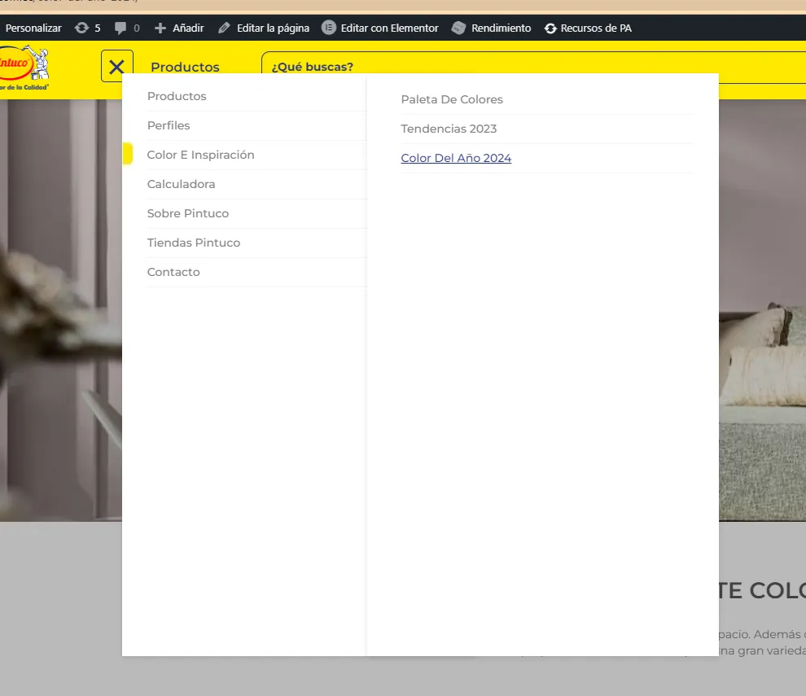Focus the ¿Qué buscas? search field
This screenshot has width=806, height=696.
pos(533,67)
